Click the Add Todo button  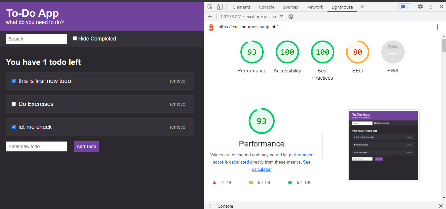point(86,146)
